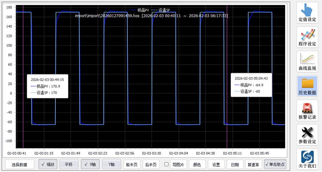Click tooltip timestamp 2026-02-03 00:49:15
Image resolution: width=322 pixels, height=172 pixels.
[x=47, y=80]
